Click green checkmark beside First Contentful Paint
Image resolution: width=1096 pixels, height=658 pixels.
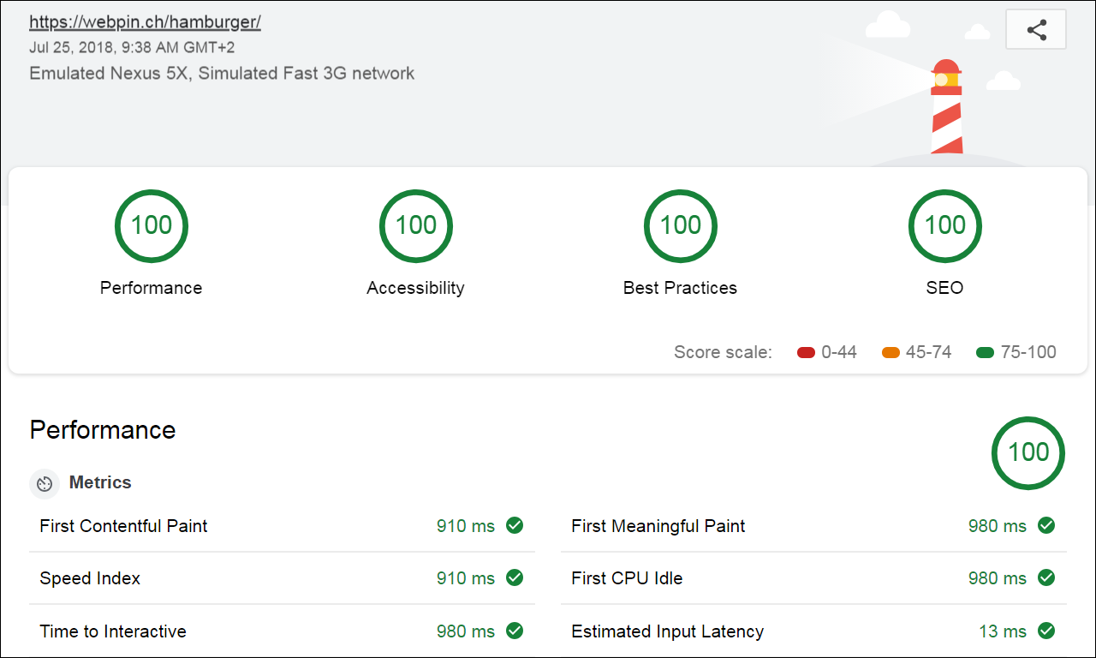(x=515, y=525)
